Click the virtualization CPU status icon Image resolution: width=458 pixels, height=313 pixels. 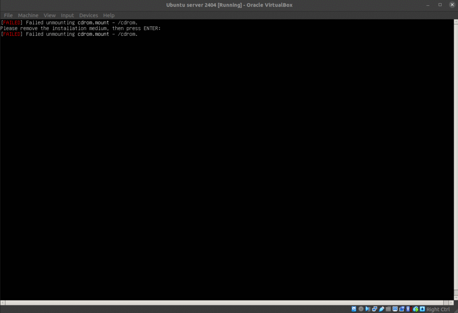409,309
